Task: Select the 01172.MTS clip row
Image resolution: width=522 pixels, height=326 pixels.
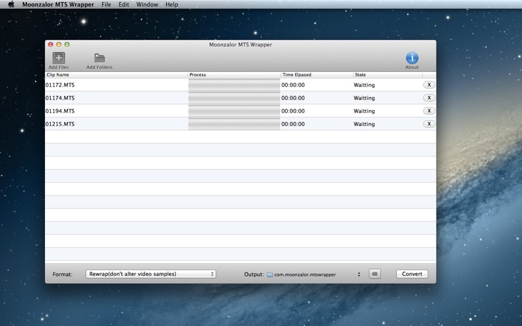Action: point(240,85)
